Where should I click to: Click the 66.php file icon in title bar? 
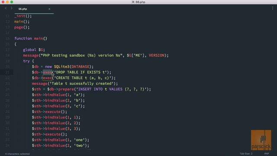point(133,2)
